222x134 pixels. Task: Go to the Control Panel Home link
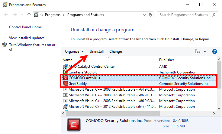(x=25, y=27)
